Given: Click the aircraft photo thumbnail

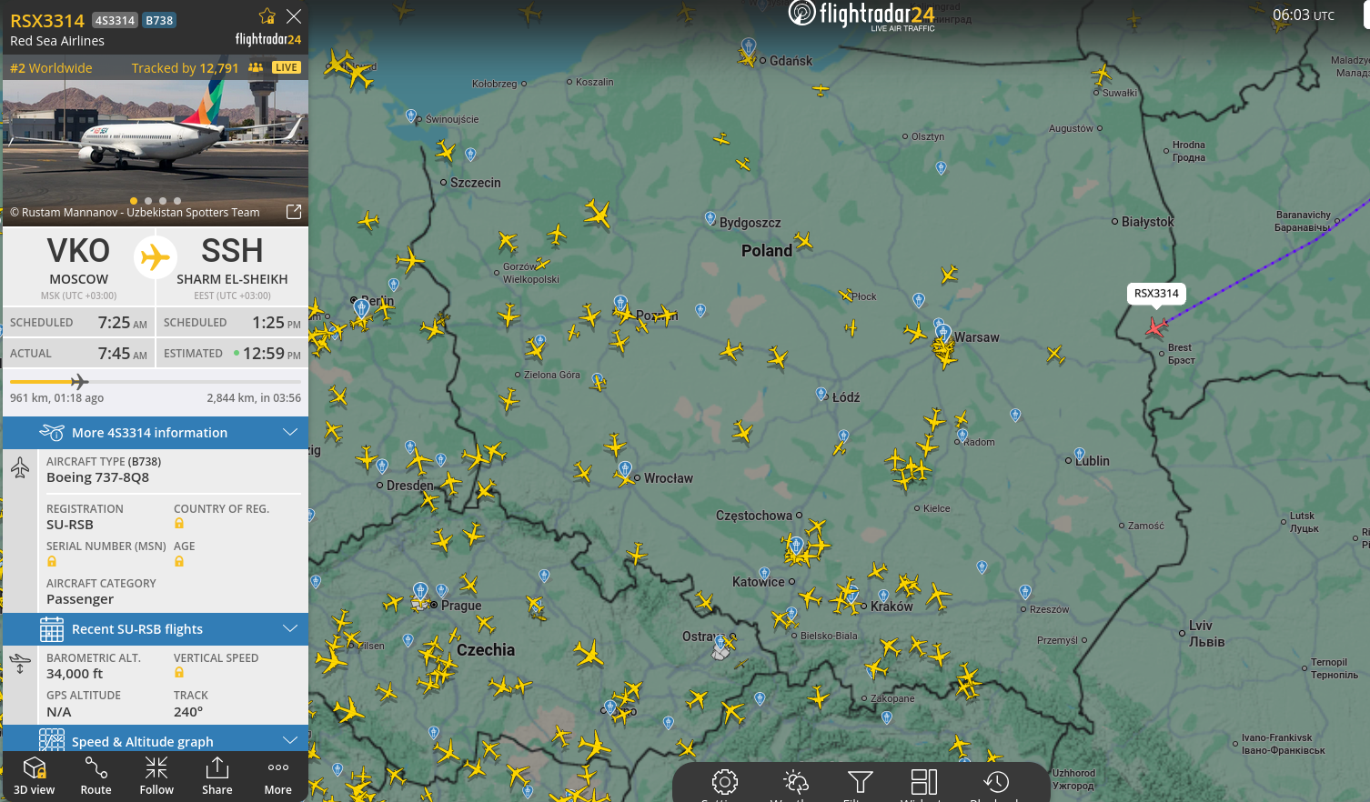Looking at the screenshot, I should point(156,142).
